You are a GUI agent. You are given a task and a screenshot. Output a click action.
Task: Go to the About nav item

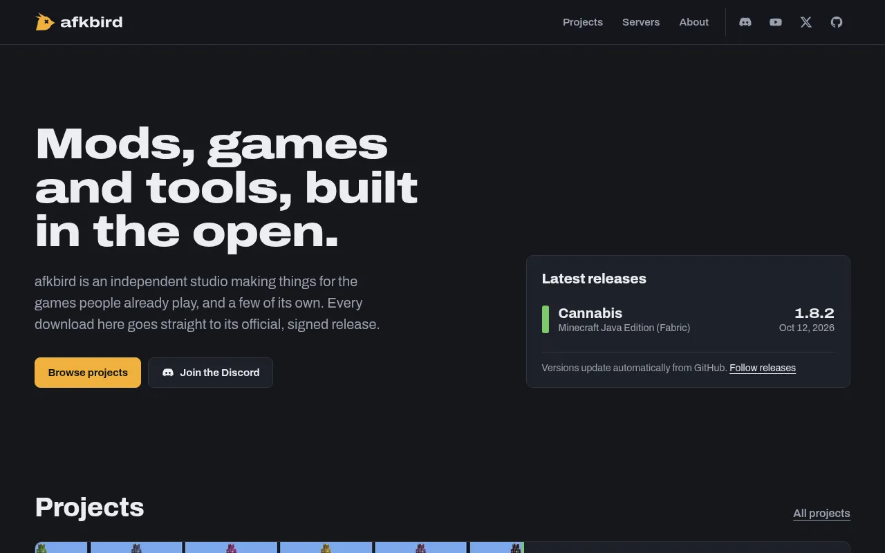coord(693,22)
